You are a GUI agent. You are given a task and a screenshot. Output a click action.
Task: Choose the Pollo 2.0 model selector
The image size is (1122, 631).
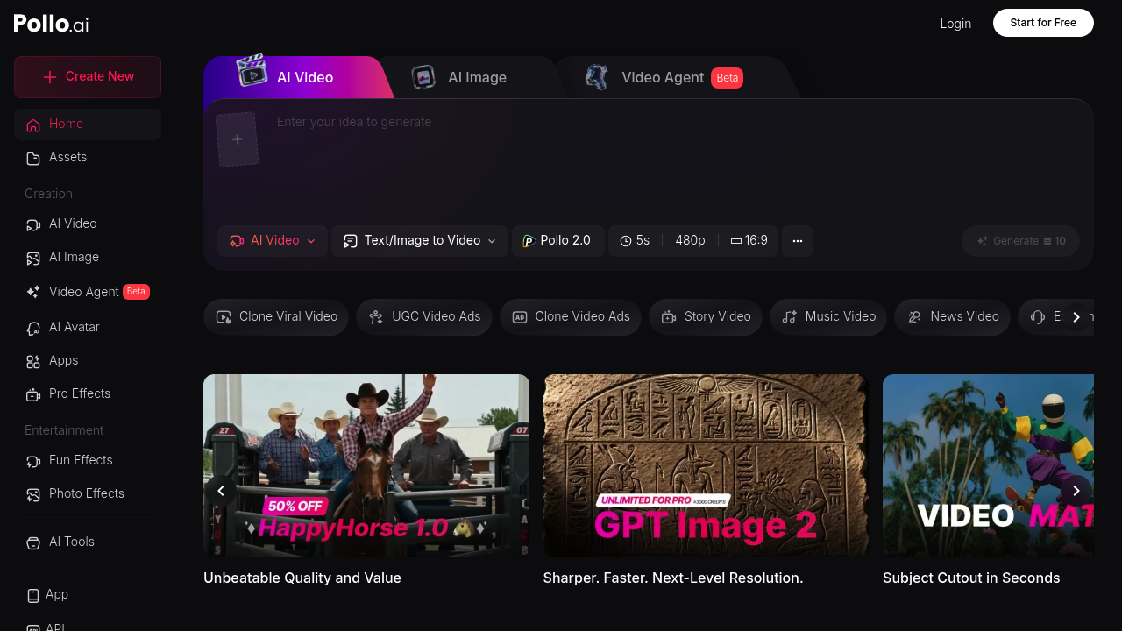coord(557,241)
